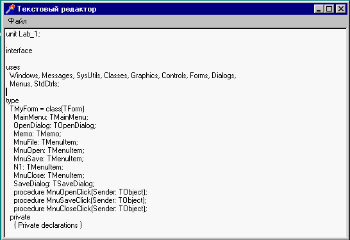Minimize the Текстовый редактор window
Image resolution: width=350 pixels, height=240 pixels.
(319, 9)
